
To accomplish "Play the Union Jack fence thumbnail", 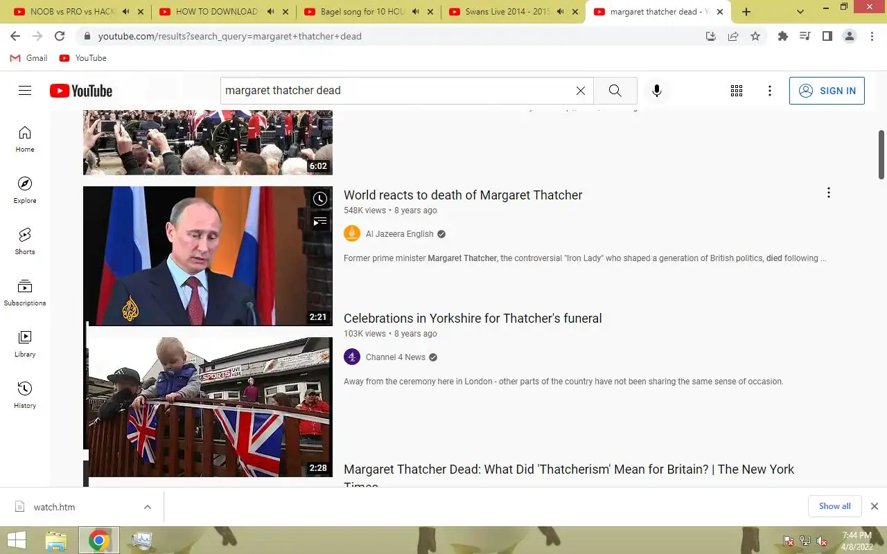I will point(208,407).
